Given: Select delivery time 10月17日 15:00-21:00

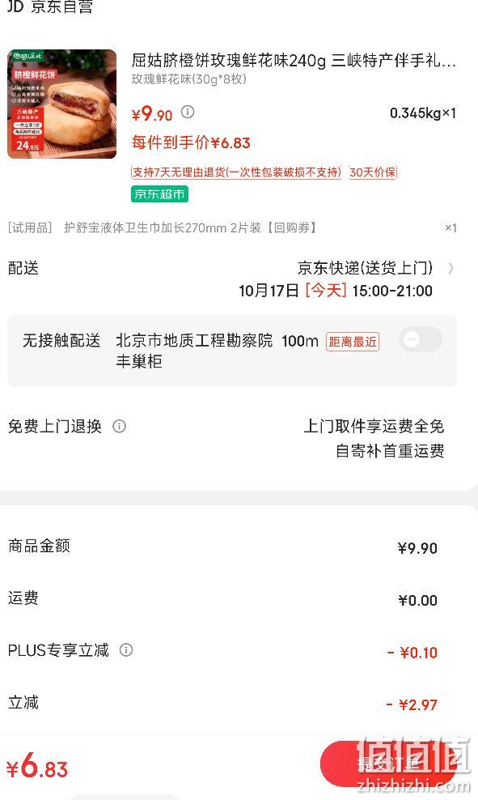Looking at the screenshot, I should tap(336, 291).
